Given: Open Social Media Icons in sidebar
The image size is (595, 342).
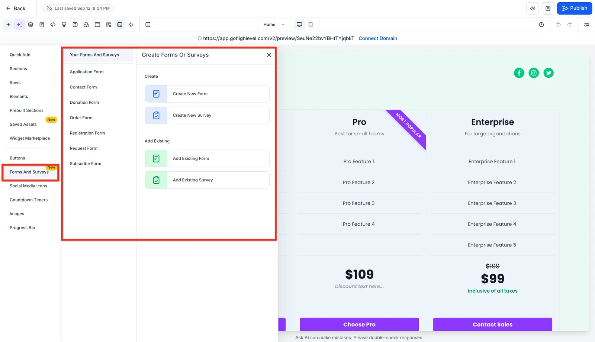Looking at the screenshot, I should (x=28, y=186).
